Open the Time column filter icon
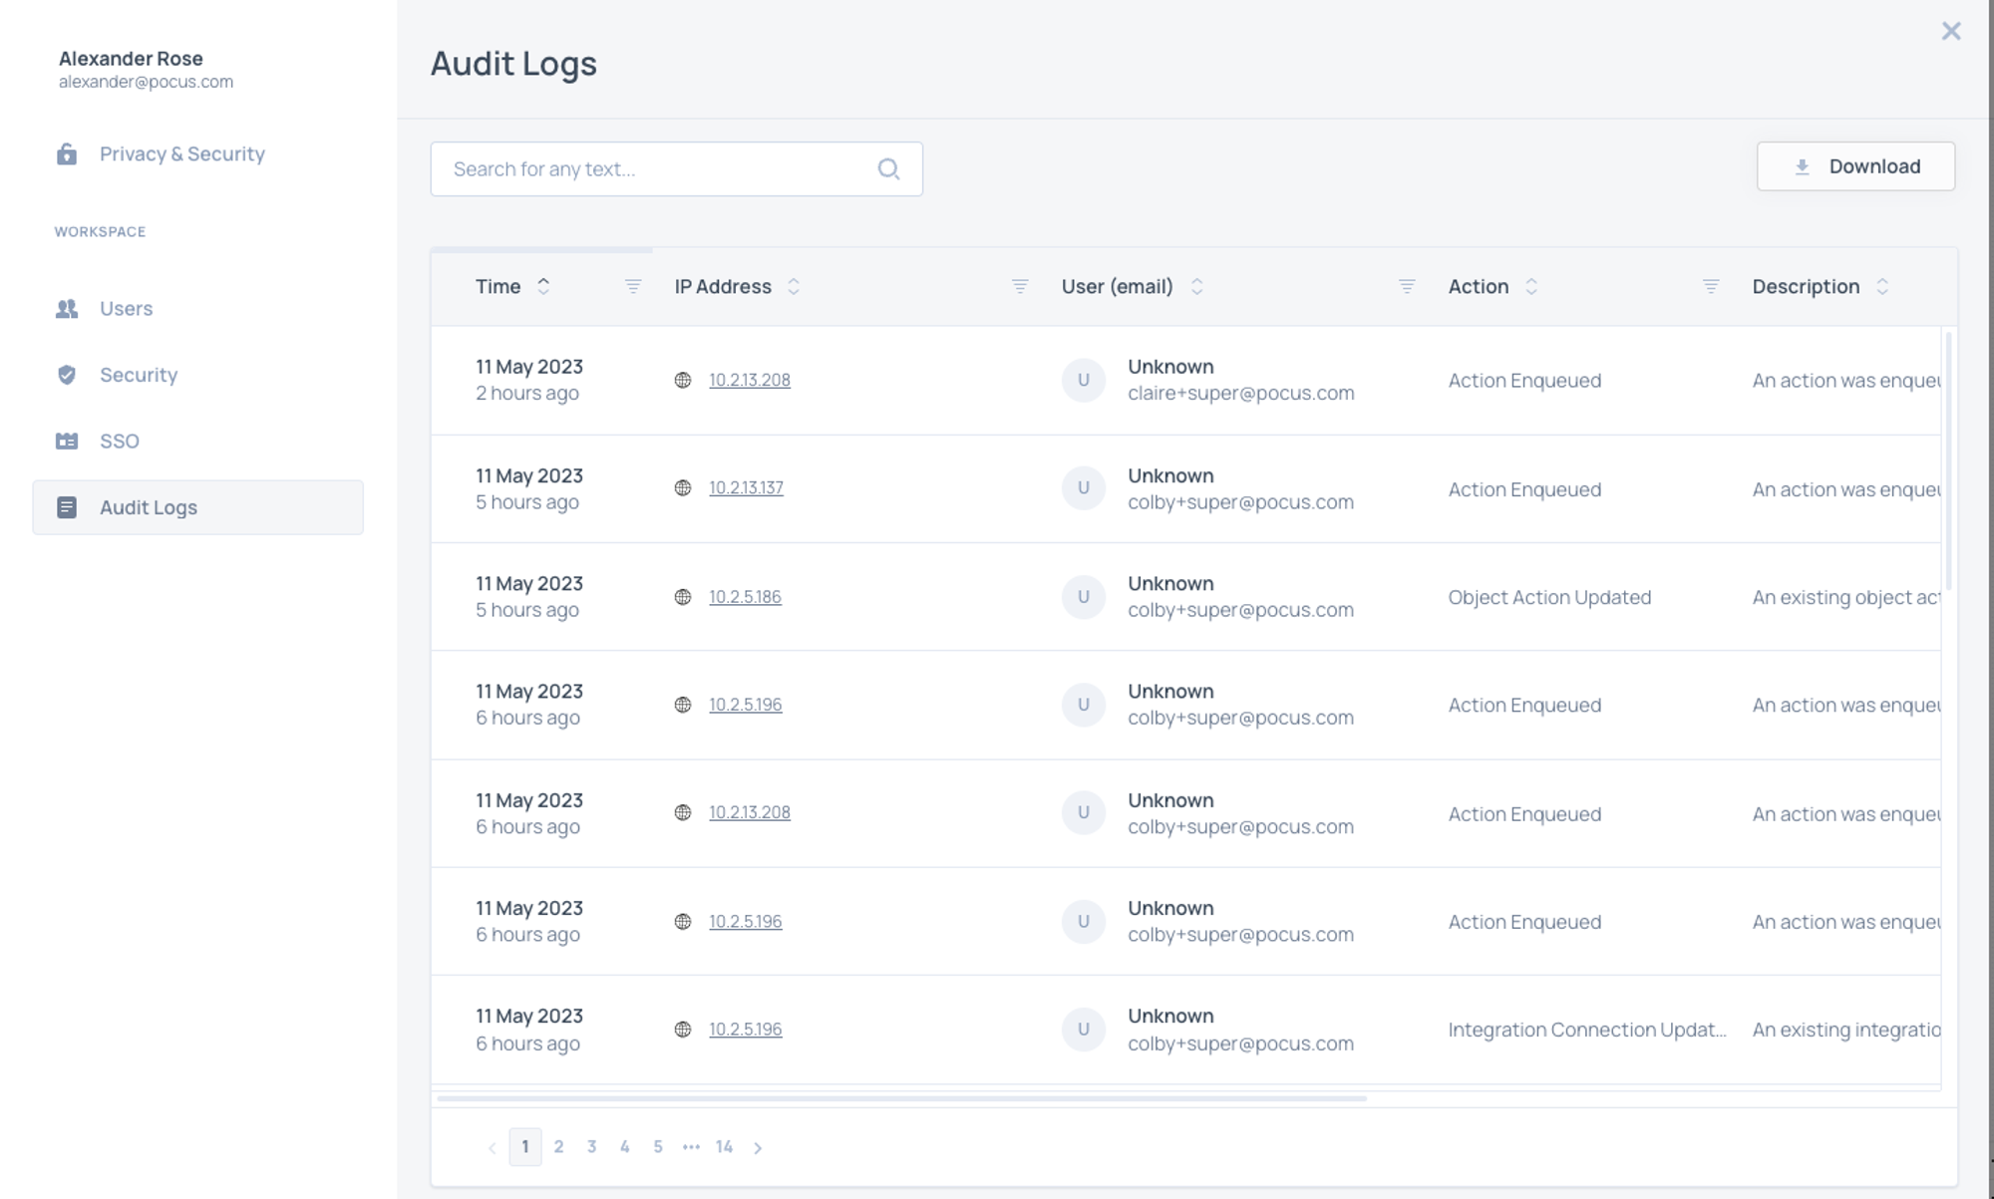Screen dimensions: 1994x1199 [x=633, y=287]
